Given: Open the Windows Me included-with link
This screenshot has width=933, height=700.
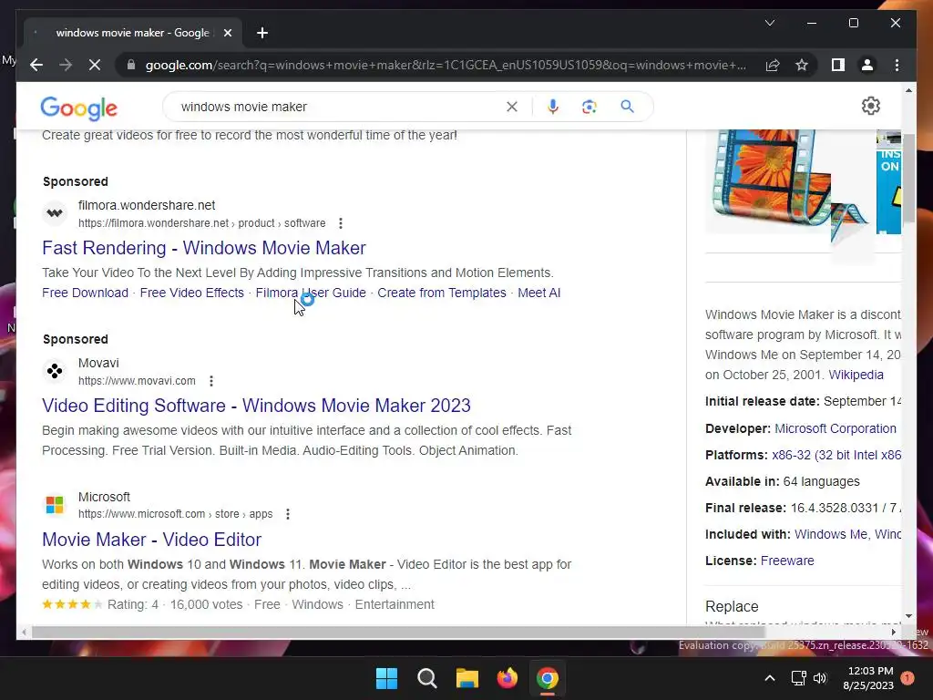Looking at the screenshot, I should [831, 534].
